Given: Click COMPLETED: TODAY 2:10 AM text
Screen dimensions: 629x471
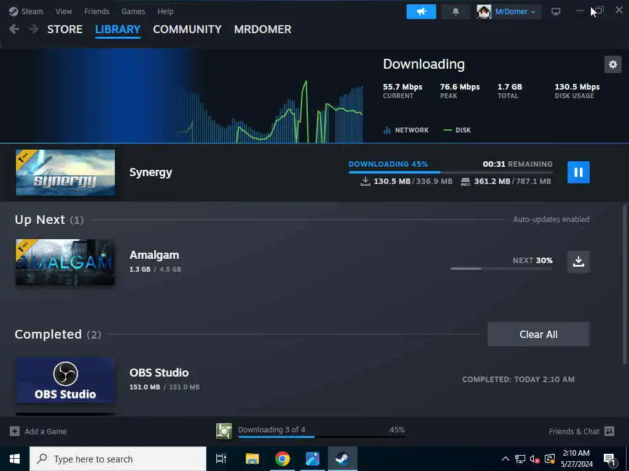Looking at the screenshot, I should (x=518, y=379).
